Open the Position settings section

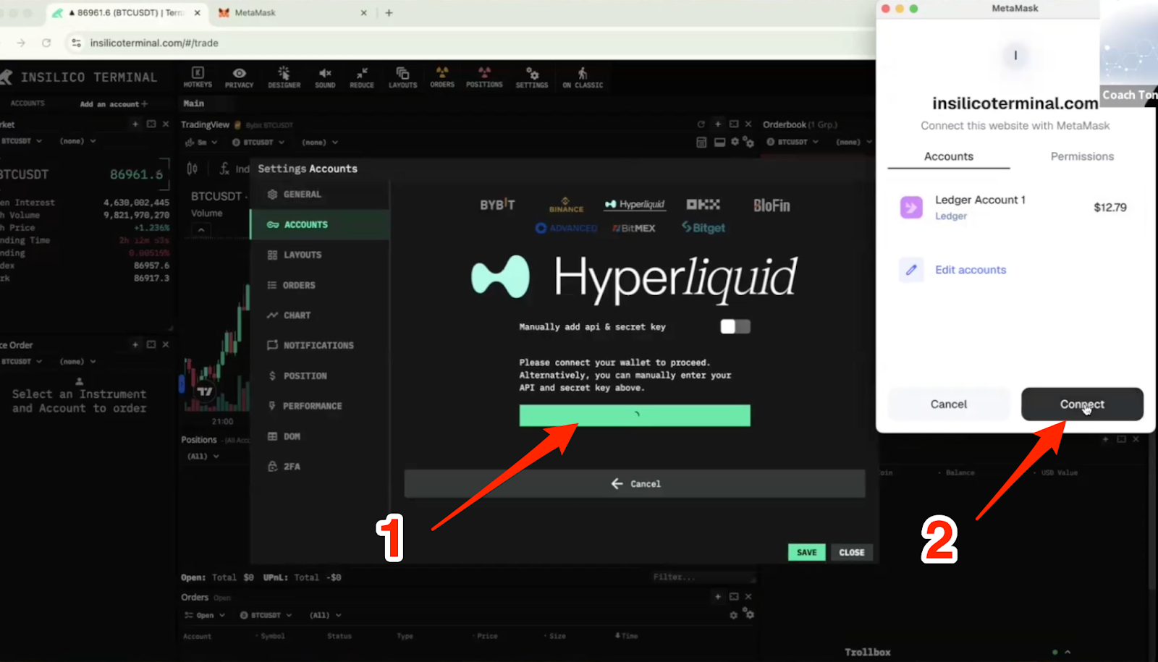pos(320,375)
